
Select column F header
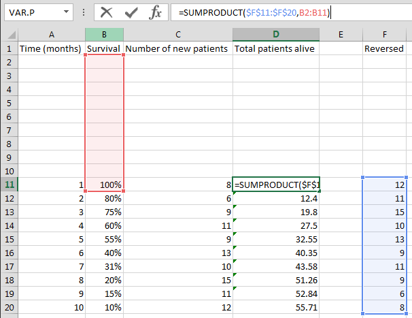387,35
